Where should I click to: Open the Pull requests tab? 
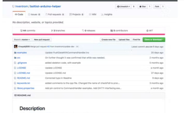[55, 14]
